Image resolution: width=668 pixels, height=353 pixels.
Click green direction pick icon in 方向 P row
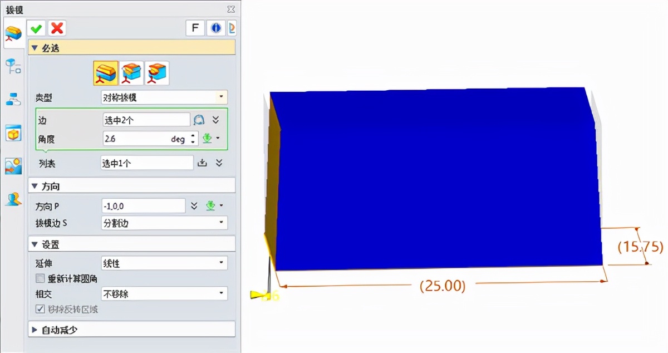click(210, 206)
